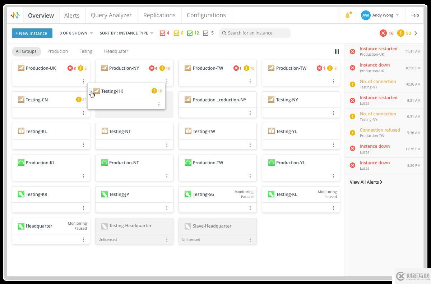
Task: Click the Headquarter green instance icon
Action: tap(21, 226)
